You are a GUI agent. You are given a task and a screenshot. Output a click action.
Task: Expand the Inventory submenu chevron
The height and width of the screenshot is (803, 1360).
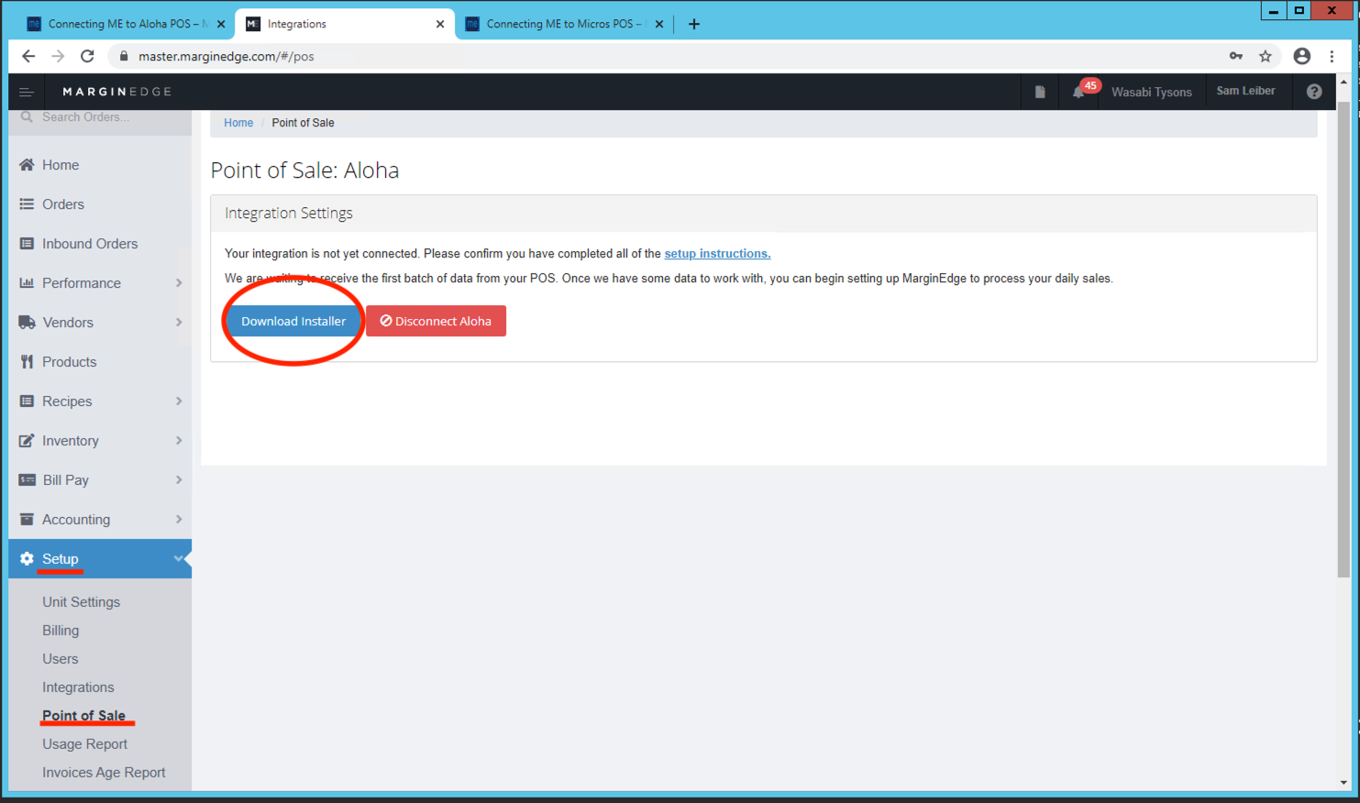[179, 441]
